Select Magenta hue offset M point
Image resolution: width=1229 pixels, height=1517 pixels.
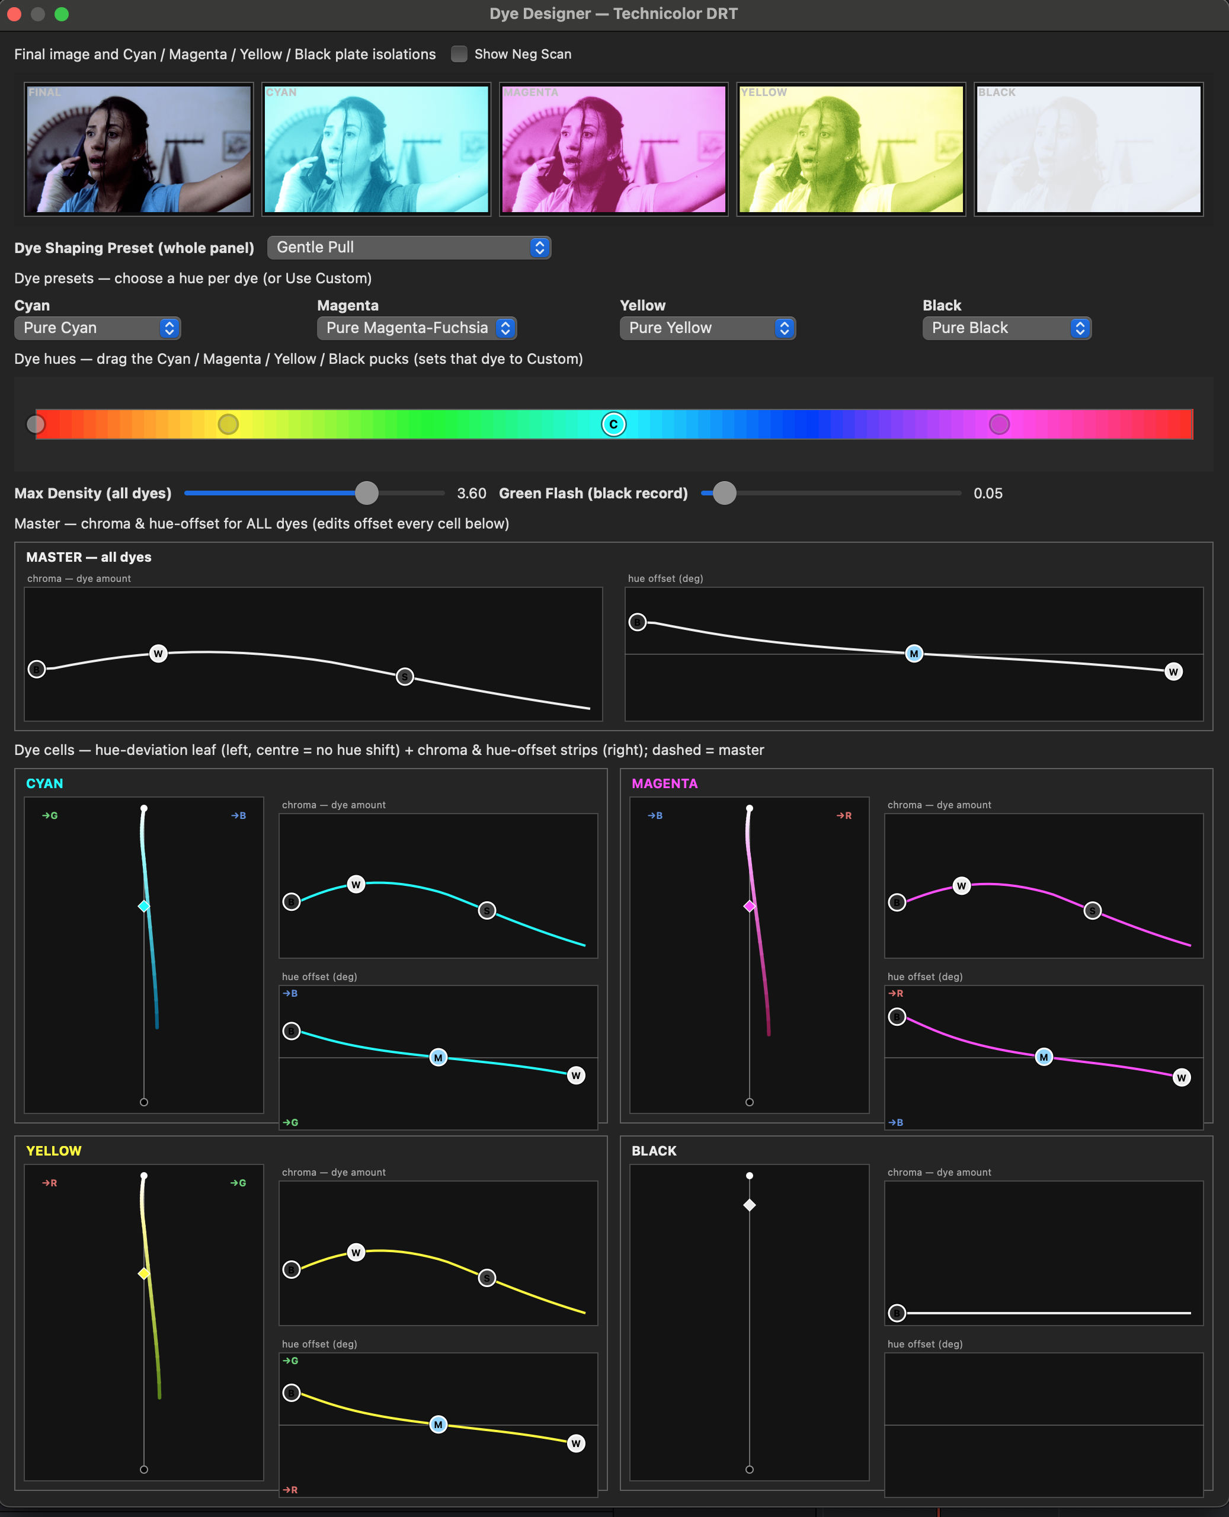(1044, 1057)
